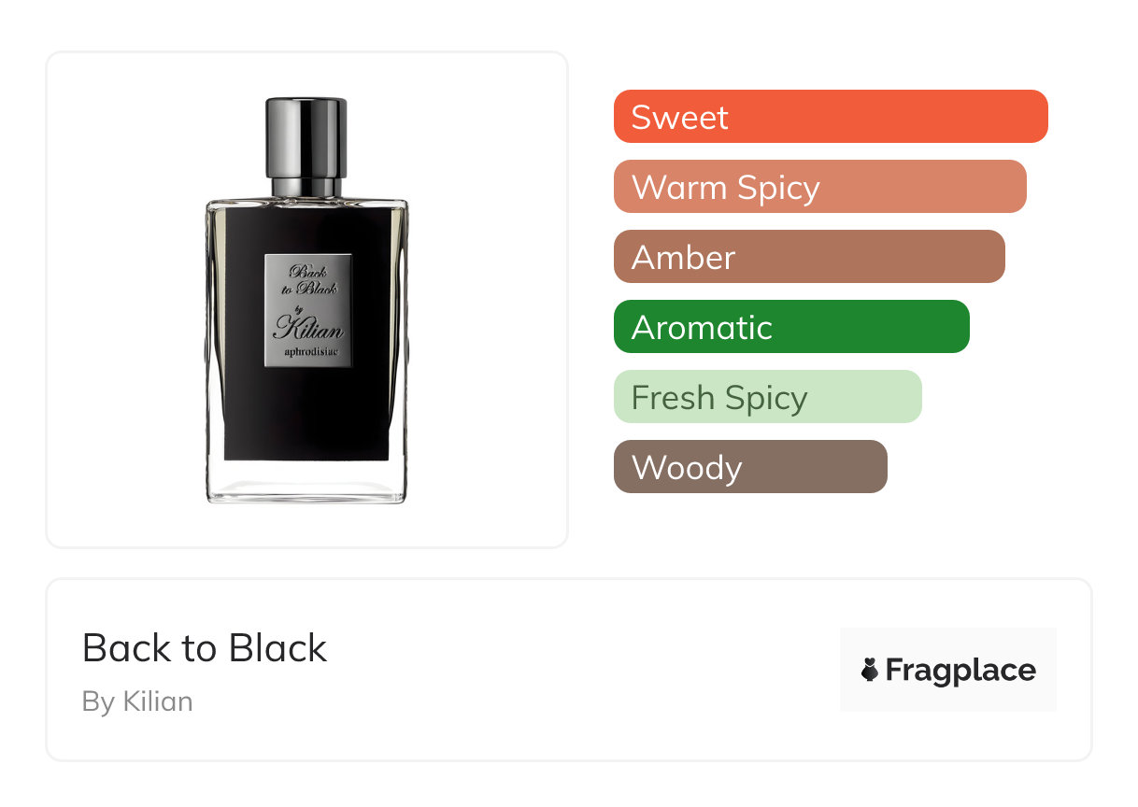This screenshot has height=807, width=1138.
Task: Click the white Sweet label text
Action: point(679,118)
